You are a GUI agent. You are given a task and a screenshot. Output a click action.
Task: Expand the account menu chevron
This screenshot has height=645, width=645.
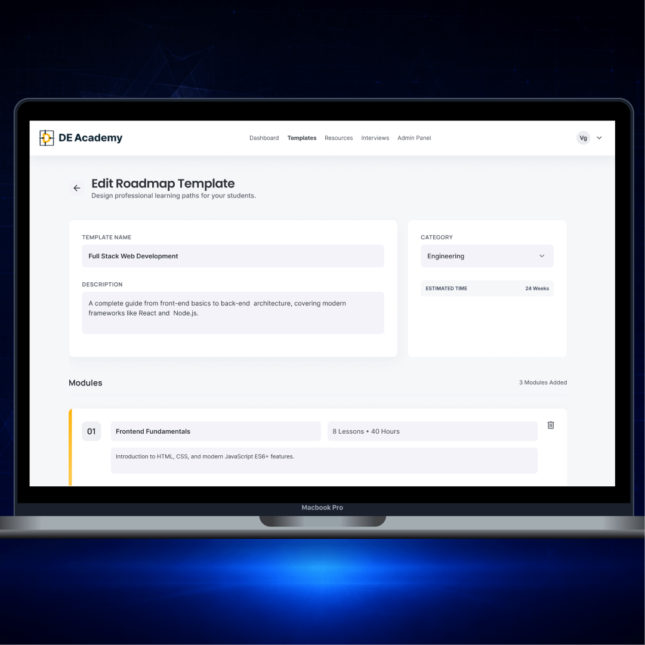599,138
